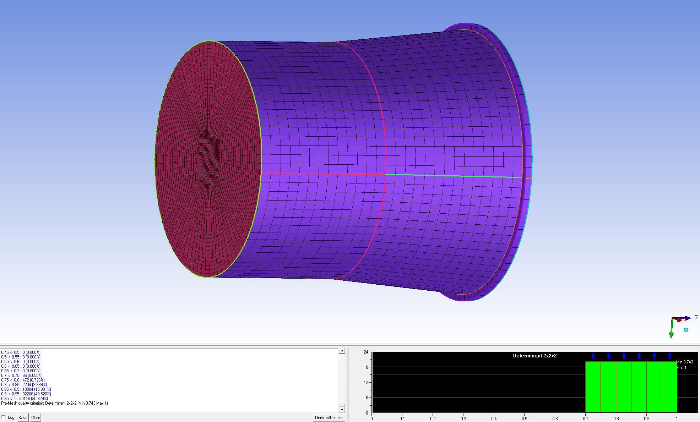Screen dimensions: 700x422
Task: Click blue arrow above the 0.8–0.85 bar
Action: pyautogui.click(x=624, y=355)
